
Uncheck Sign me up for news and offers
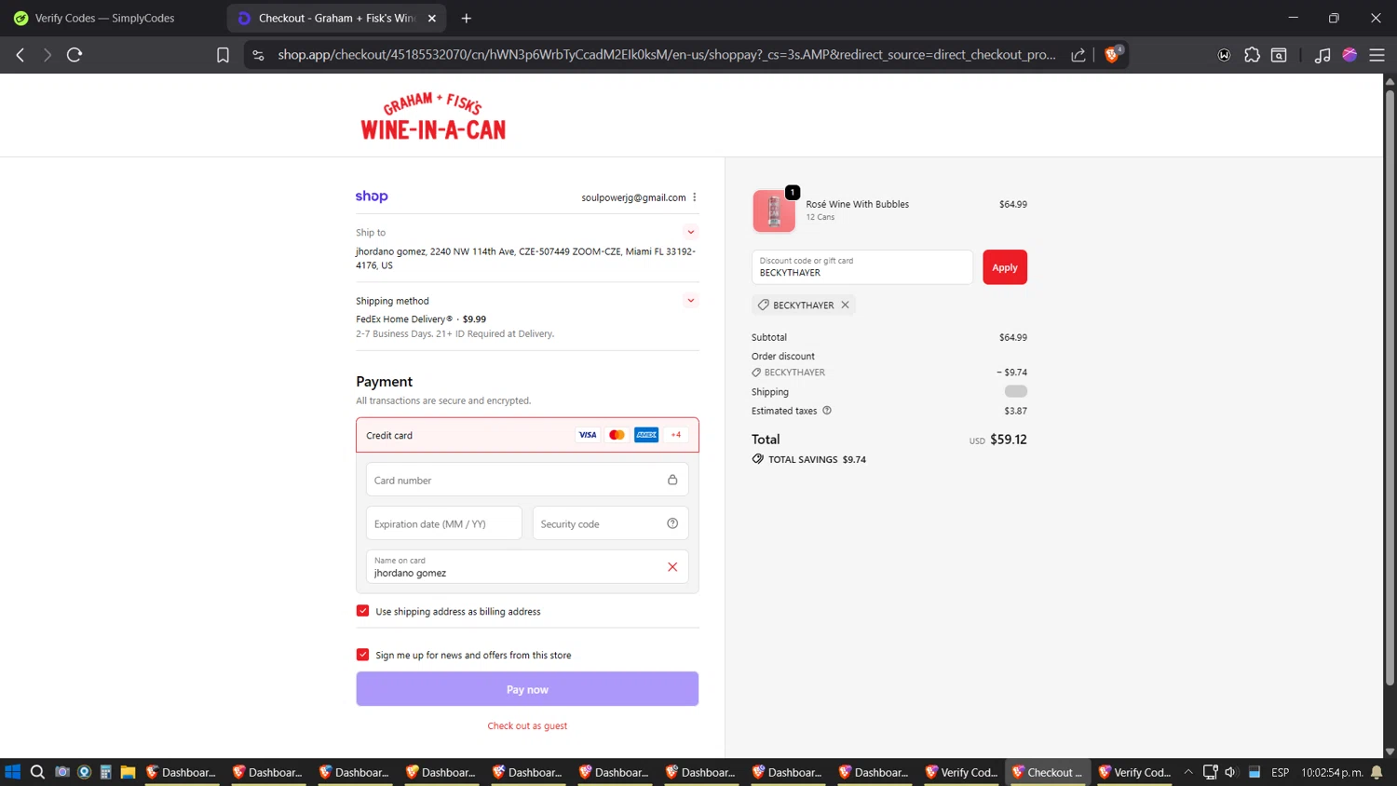point(363,655)
